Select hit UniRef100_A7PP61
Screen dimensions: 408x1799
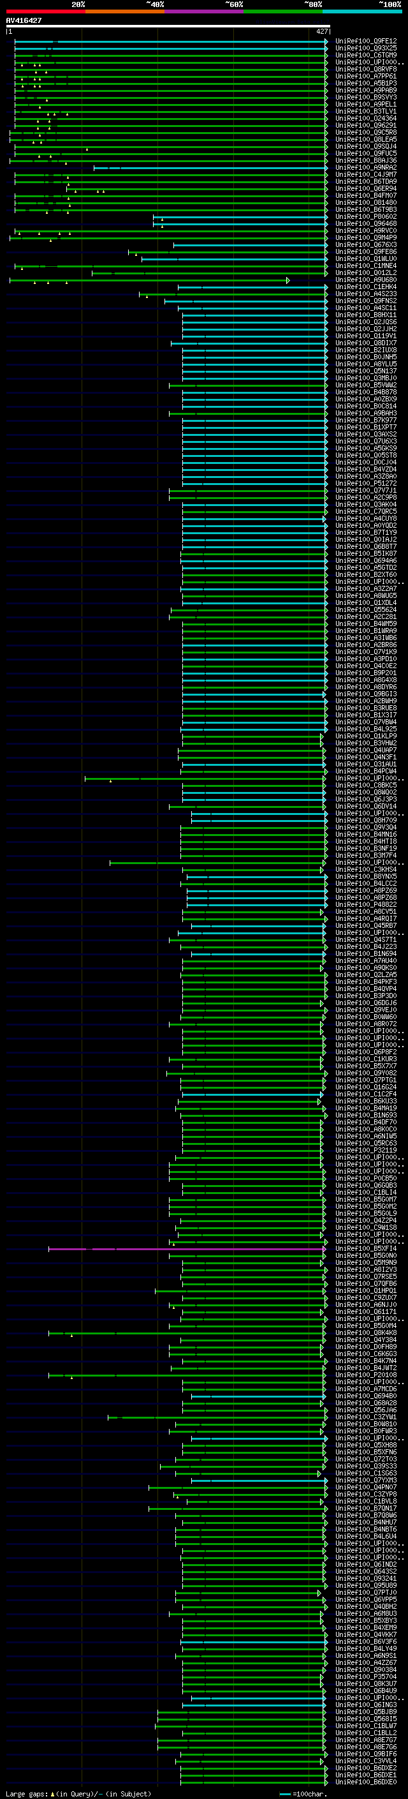pos(366,77)
